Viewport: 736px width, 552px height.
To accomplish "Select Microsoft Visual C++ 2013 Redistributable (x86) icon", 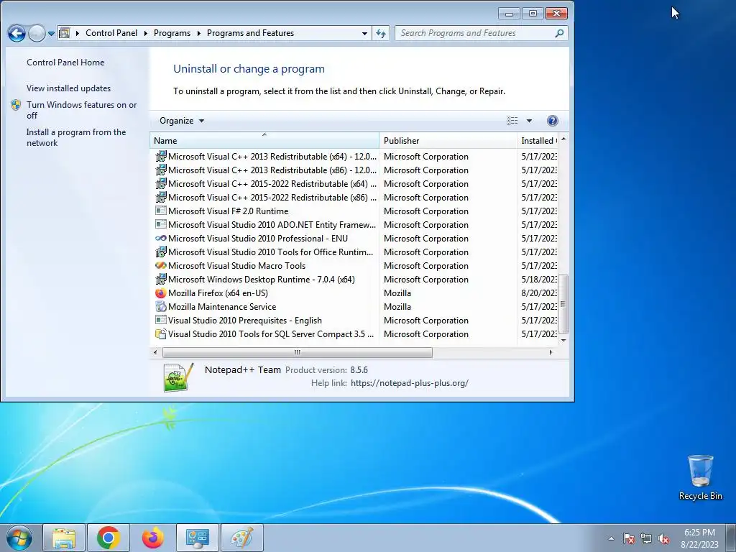I will point(160,170).
